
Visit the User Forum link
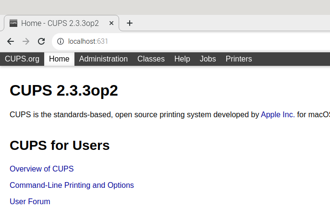click(x=30, y=202)
